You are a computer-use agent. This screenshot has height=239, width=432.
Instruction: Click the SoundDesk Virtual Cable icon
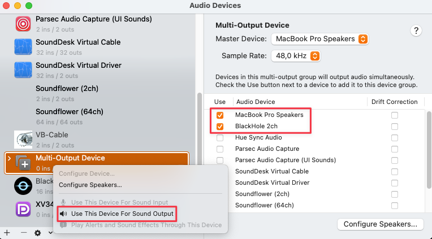[23, 47]
